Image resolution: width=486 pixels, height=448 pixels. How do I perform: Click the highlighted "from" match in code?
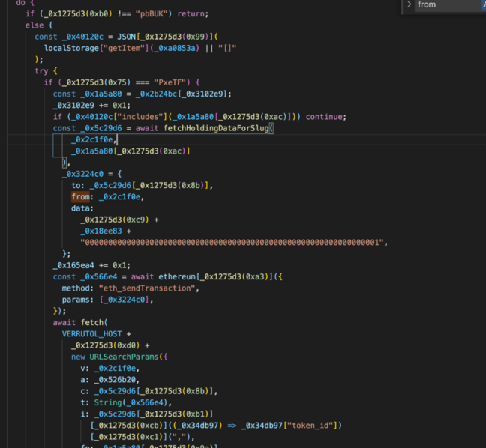point(80,196)
